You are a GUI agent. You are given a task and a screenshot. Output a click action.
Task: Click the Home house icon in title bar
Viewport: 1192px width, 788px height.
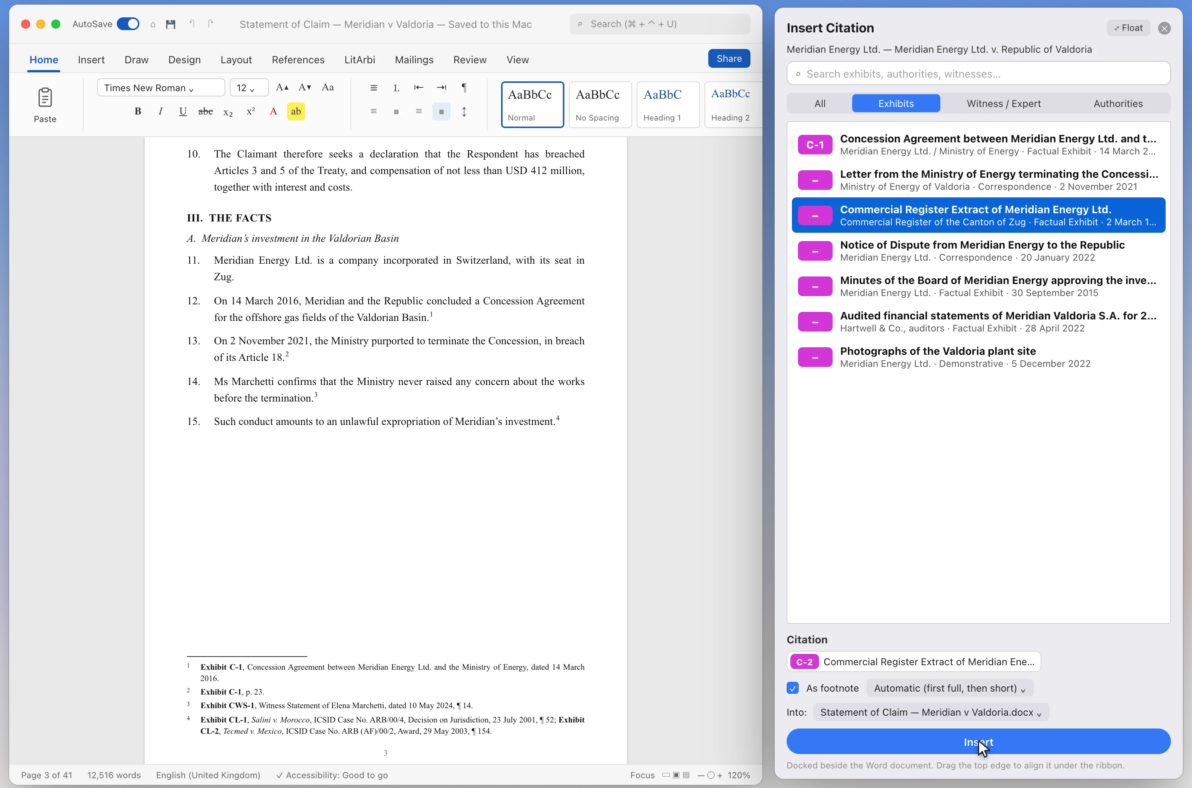click(153, 24)
